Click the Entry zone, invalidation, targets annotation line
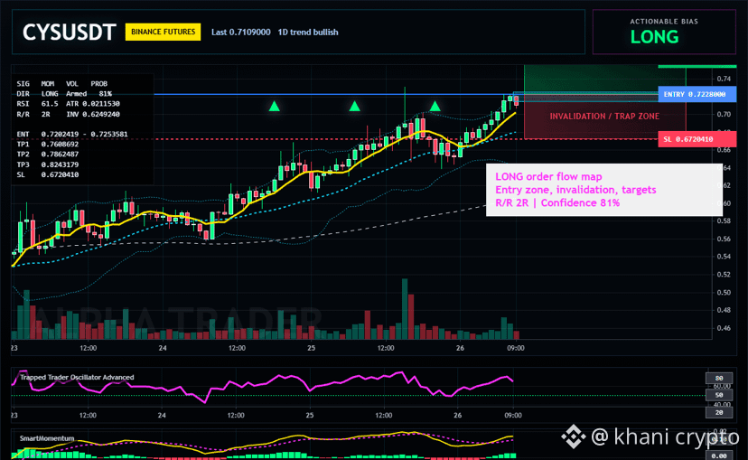 [x=575, y=190]
